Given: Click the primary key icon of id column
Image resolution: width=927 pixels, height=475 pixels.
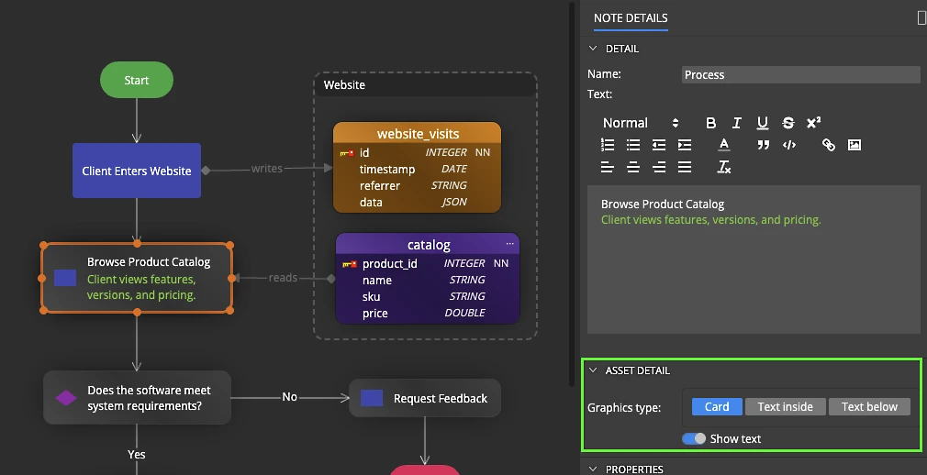Looking at the screenshot, I should pyautogui.click(x=346, y=153).
